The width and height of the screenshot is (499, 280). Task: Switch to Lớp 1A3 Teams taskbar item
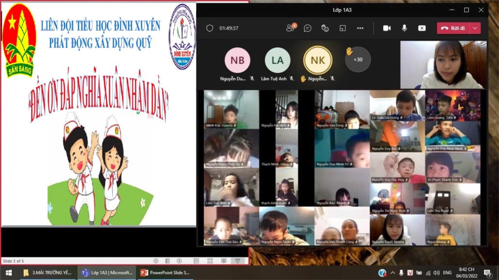tap(108, 273)
